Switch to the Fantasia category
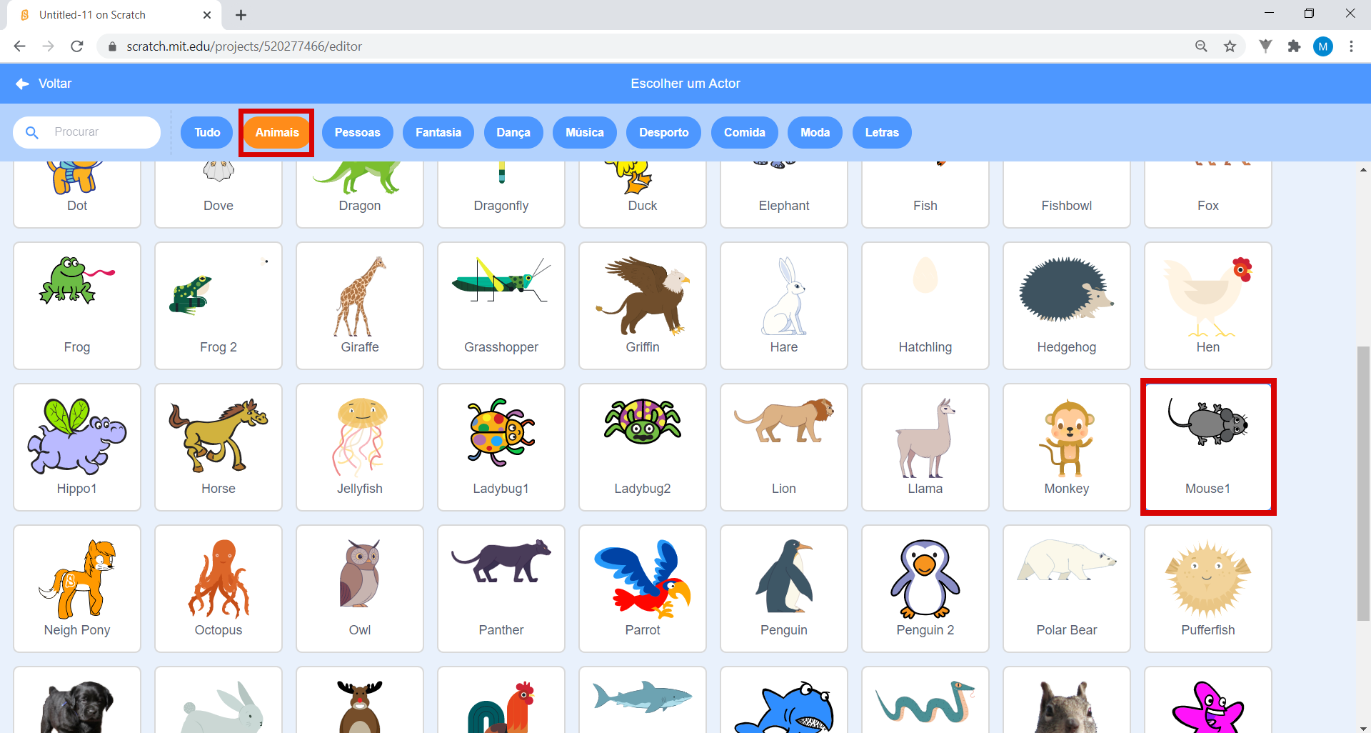This screenshot has height=733, width=1371. click(438, 132)
